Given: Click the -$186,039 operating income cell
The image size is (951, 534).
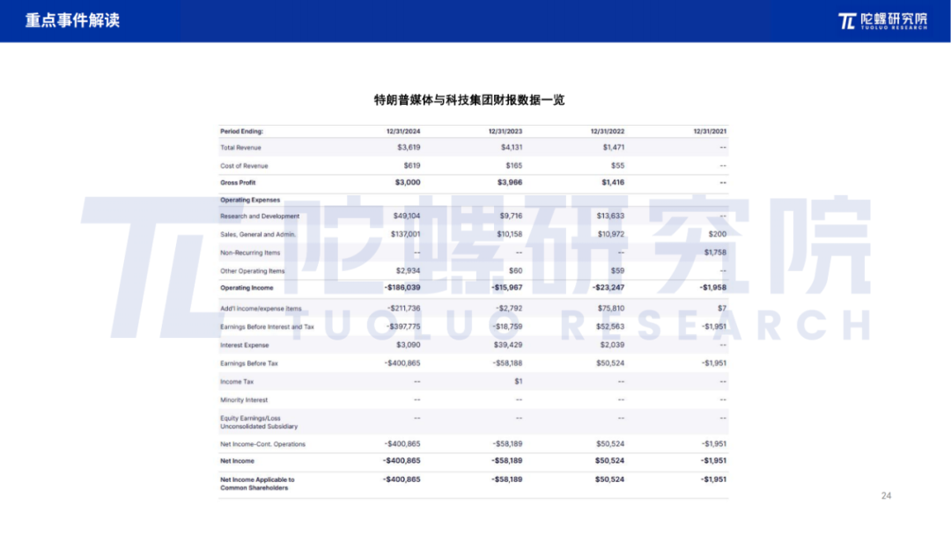Looking at the screenshot, I should [x=402, y=288].
